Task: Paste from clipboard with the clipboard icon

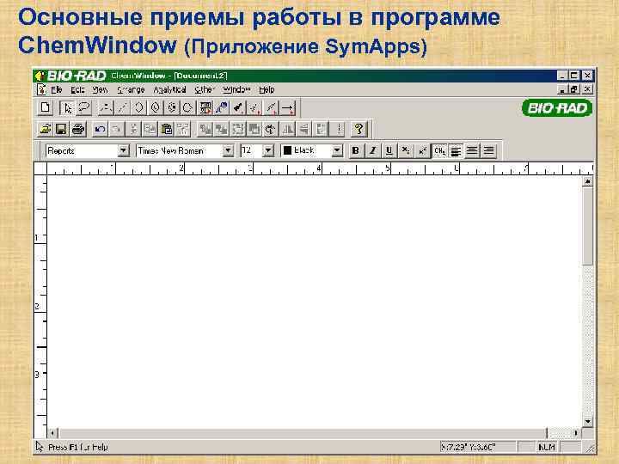Action: click(167, 129)
